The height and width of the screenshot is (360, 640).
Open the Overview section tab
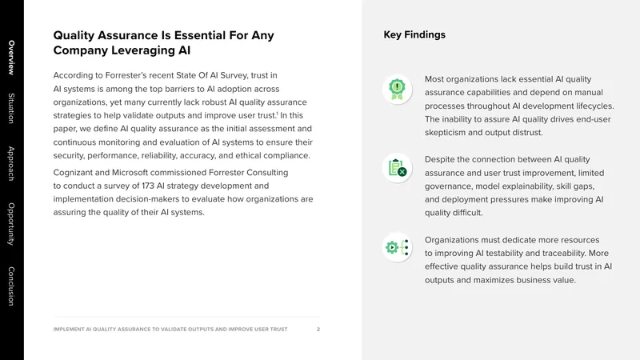(11, 58)
